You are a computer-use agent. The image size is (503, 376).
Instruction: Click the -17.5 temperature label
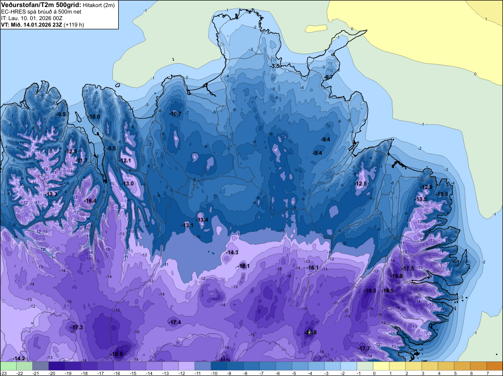[408, 268]
